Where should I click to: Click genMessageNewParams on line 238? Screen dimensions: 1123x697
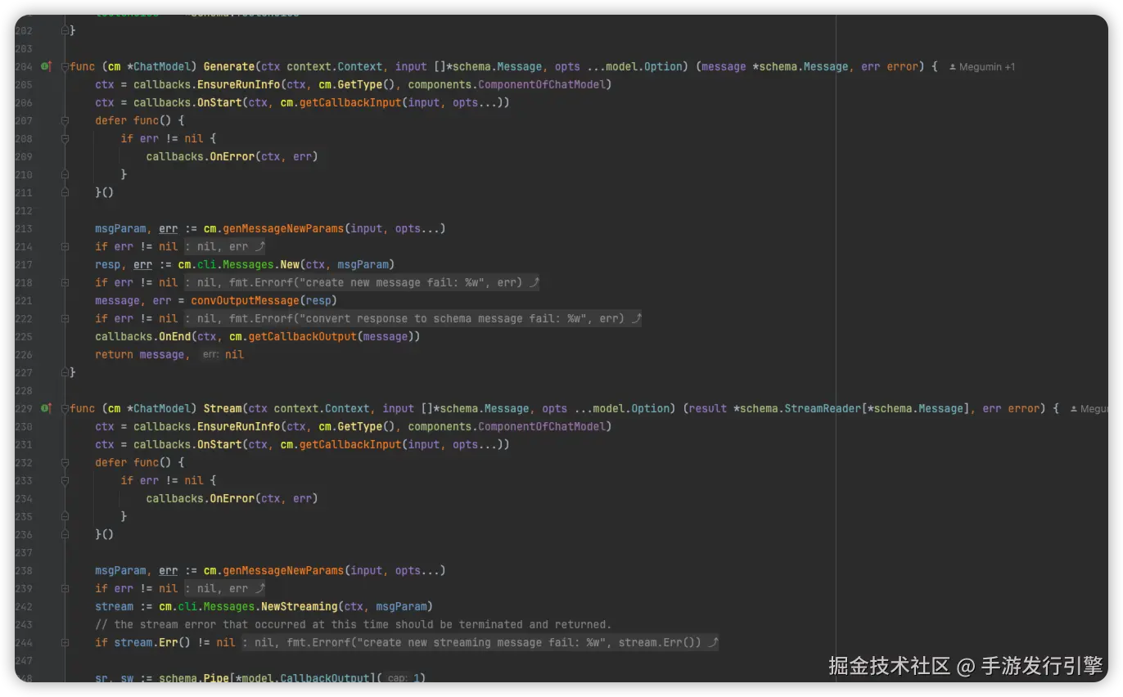click(x=283, y=570)
